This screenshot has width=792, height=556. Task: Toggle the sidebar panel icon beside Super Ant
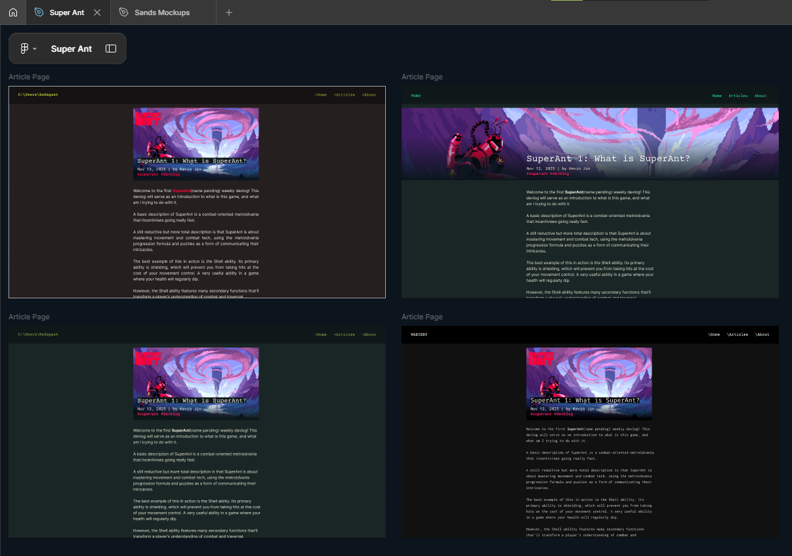(111, 49)
